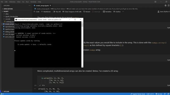Add a new Code cell
The width and height of the screenshot is (170, 95).
36,12
